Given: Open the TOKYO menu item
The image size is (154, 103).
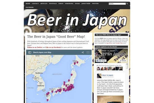Looking at the screenshot, I should click(61, 4).
